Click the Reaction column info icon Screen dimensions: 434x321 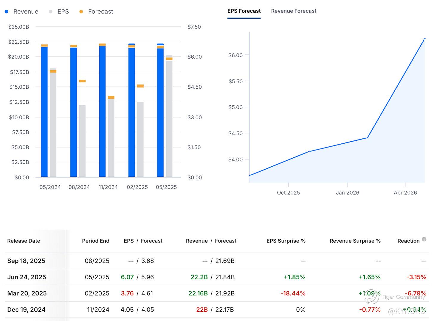424,239
